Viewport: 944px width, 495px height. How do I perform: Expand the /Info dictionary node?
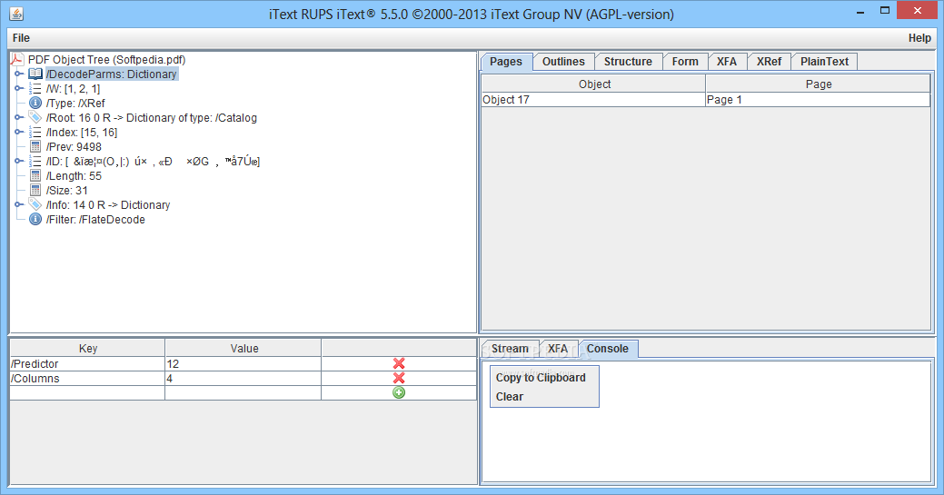tap(19, 204)
